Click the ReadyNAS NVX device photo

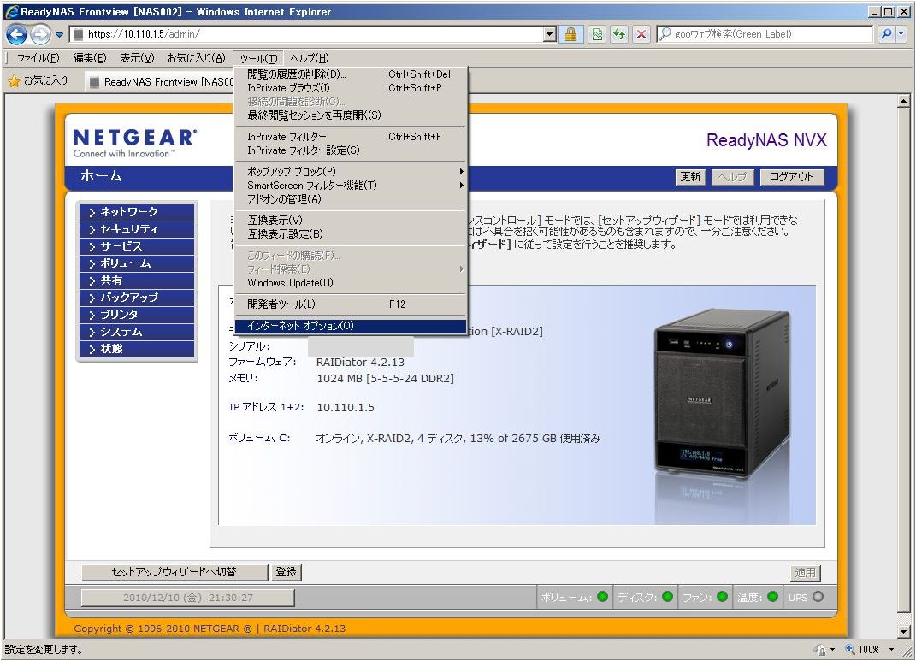click(722, 394)
